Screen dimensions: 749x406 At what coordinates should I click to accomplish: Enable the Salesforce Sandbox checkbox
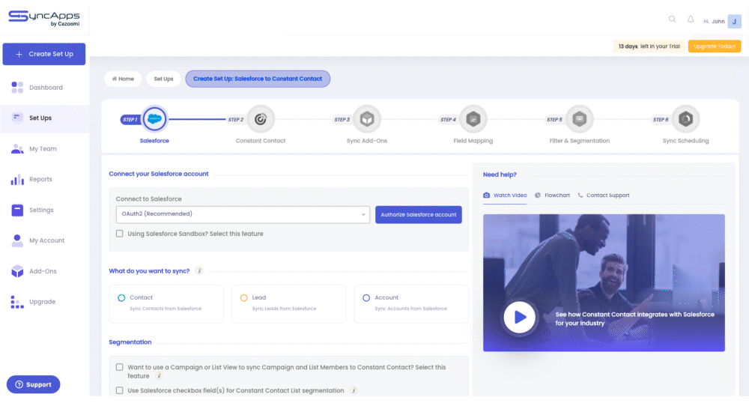(x=119, y=234)
